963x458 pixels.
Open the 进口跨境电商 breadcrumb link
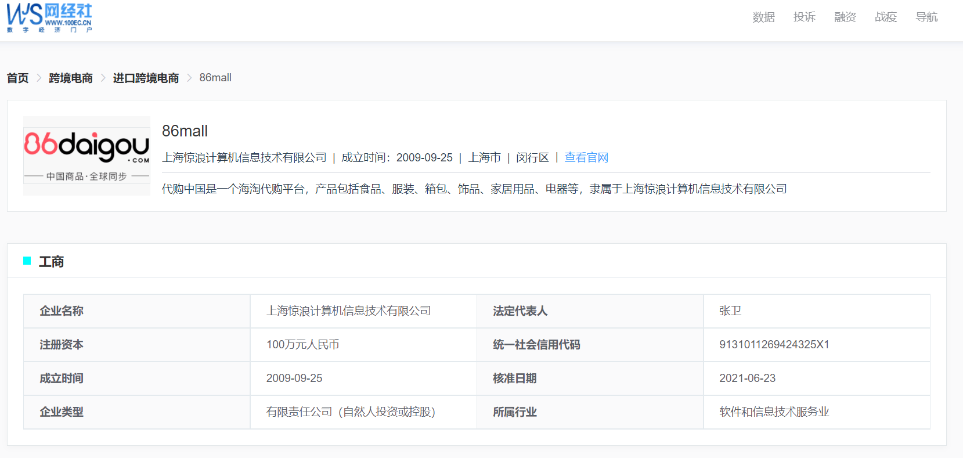pos(146,78)
